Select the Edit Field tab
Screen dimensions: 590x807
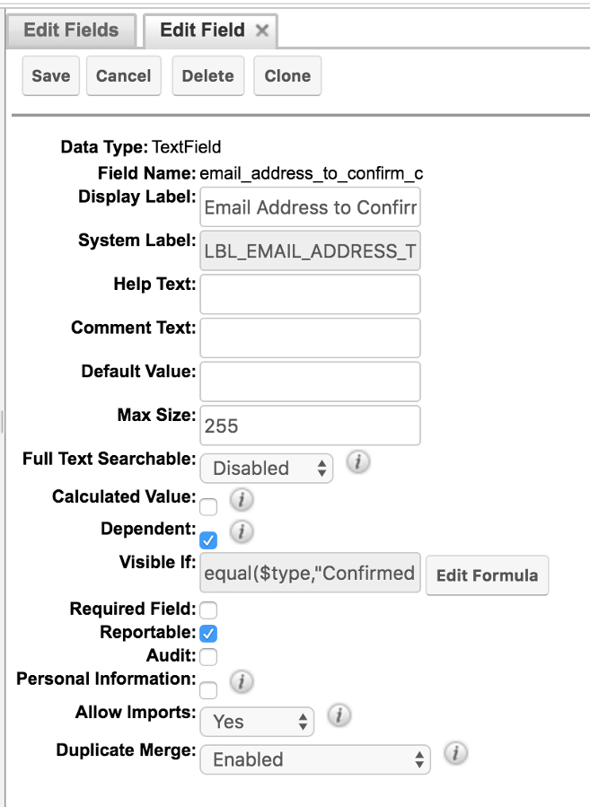(202, 31)
